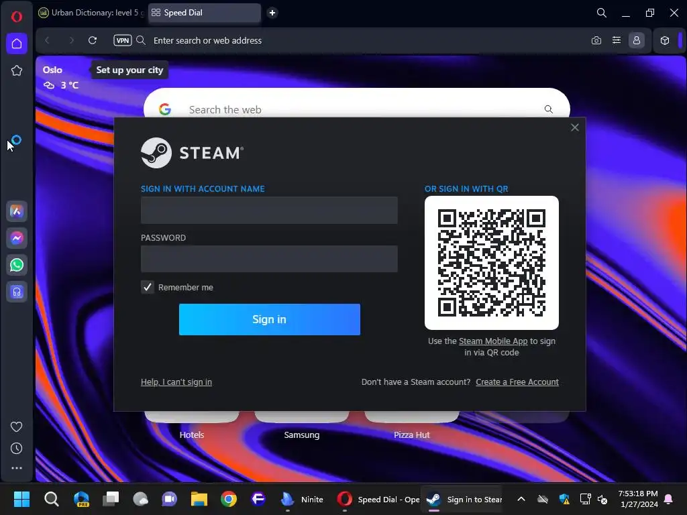
Task: Open Windows taskbar search
Action: (51, 499)
